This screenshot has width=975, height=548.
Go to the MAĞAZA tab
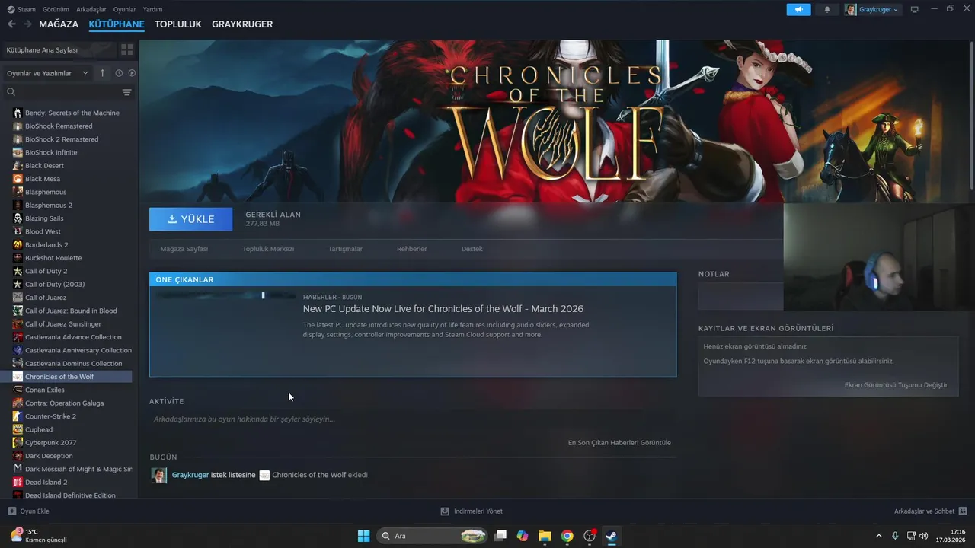click(59, 24)
